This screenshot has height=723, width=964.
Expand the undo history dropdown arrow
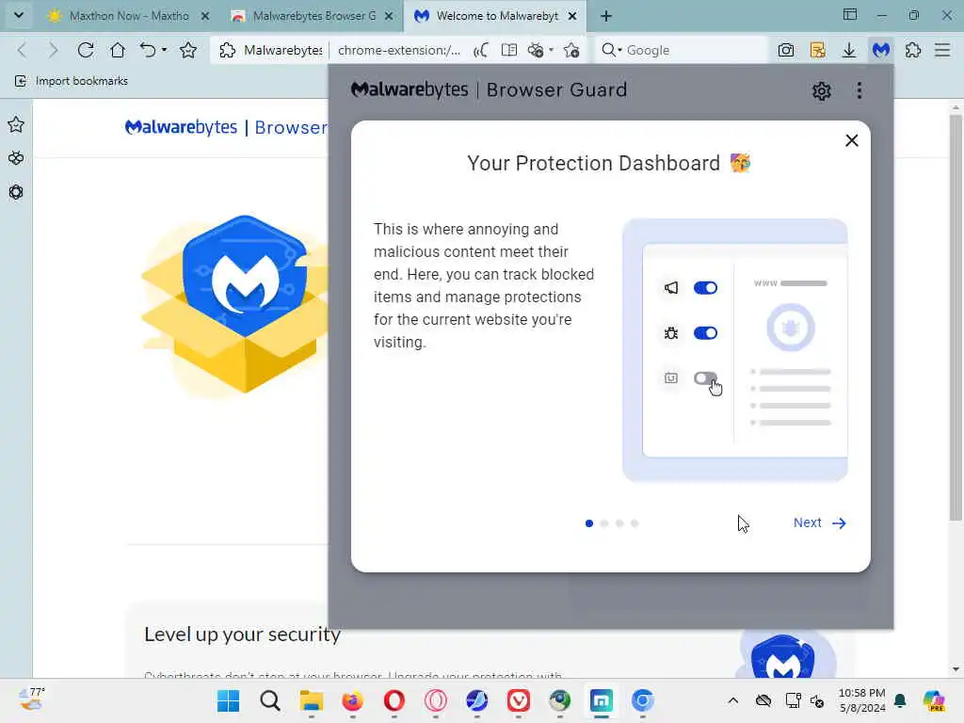[164, 50]
